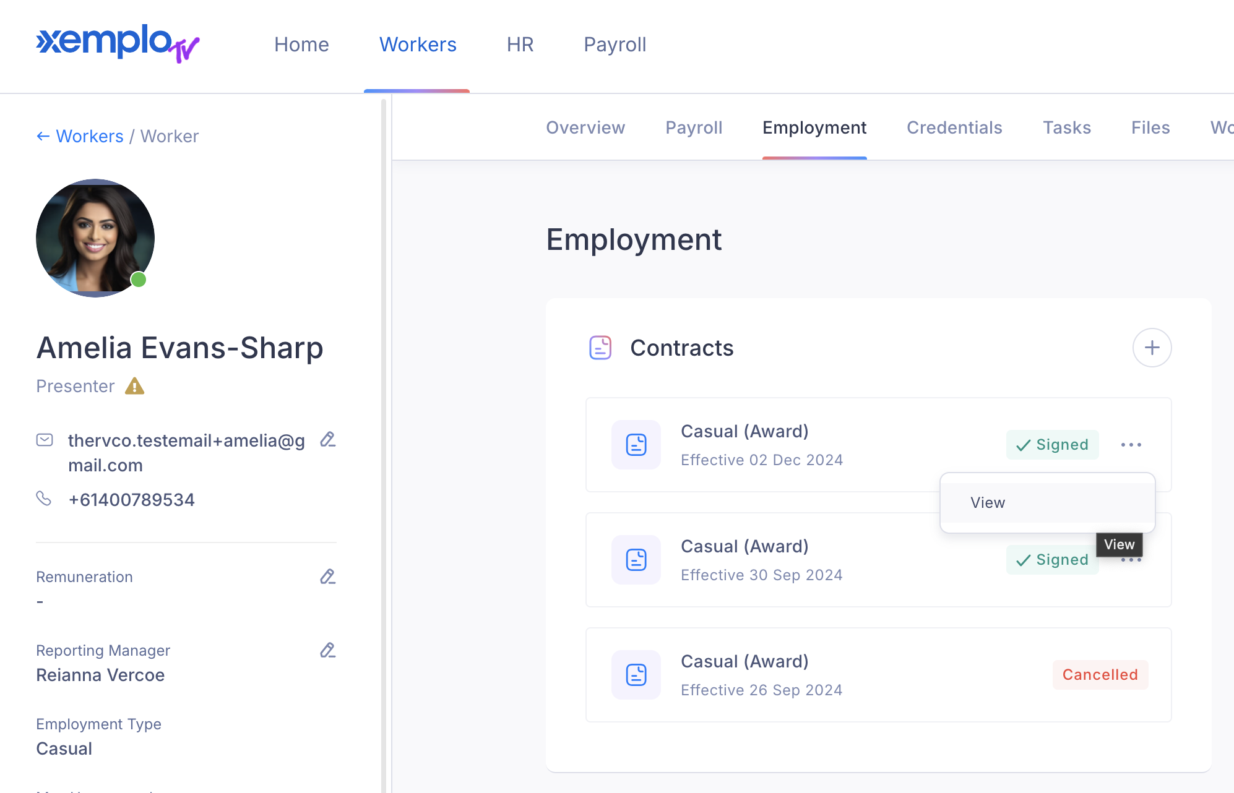The width and height of the screenshot is (1234, 793).
Task: Click the Amelia Evans-Sharp name heading
Action: tap(179, 348)
